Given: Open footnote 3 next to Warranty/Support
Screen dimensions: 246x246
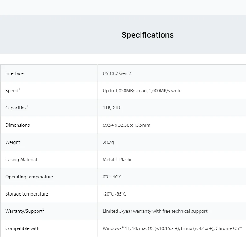Looking at the screenshot, I should tap(43, 209).
